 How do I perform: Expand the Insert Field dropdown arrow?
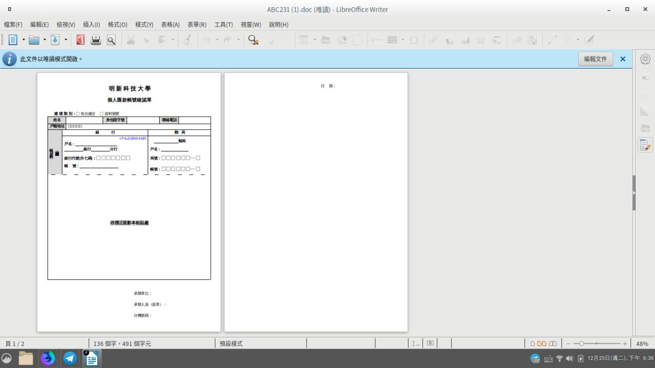tap(403, 40)
